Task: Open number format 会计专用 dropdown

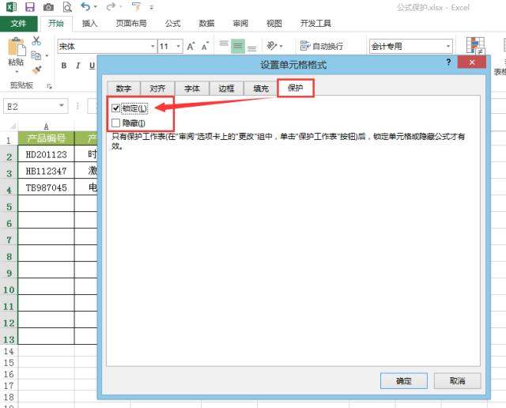Action: 448,47
